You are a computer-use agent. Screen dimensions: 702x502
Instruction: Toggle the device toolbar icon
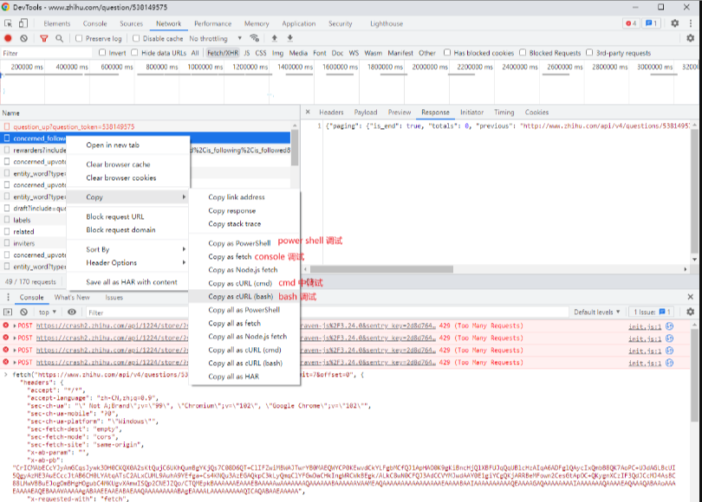click(23, 23)
